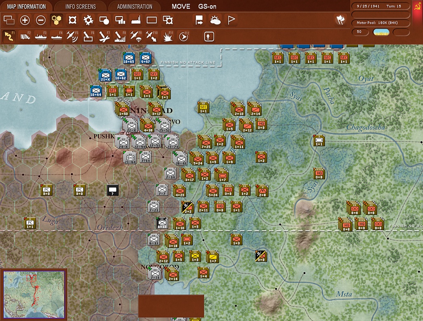The height and width of the screenshot is (321, 423).
Task: Select the German unit labeled 7=31 at Novgorod
Action: [x=154, y=273]
